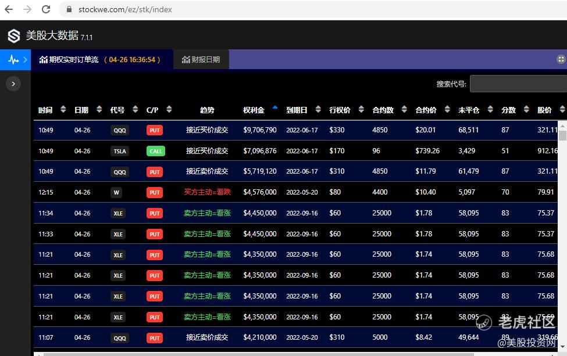Select the pulse icon sidebar button

[15, 60]
